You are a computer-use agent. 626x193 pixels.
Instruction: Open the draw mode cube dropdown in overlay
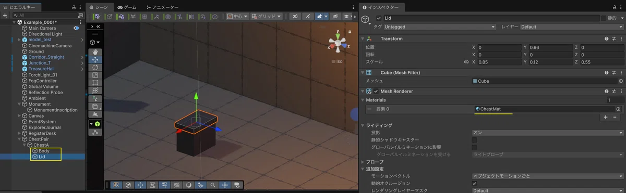[x=95, y=42]
